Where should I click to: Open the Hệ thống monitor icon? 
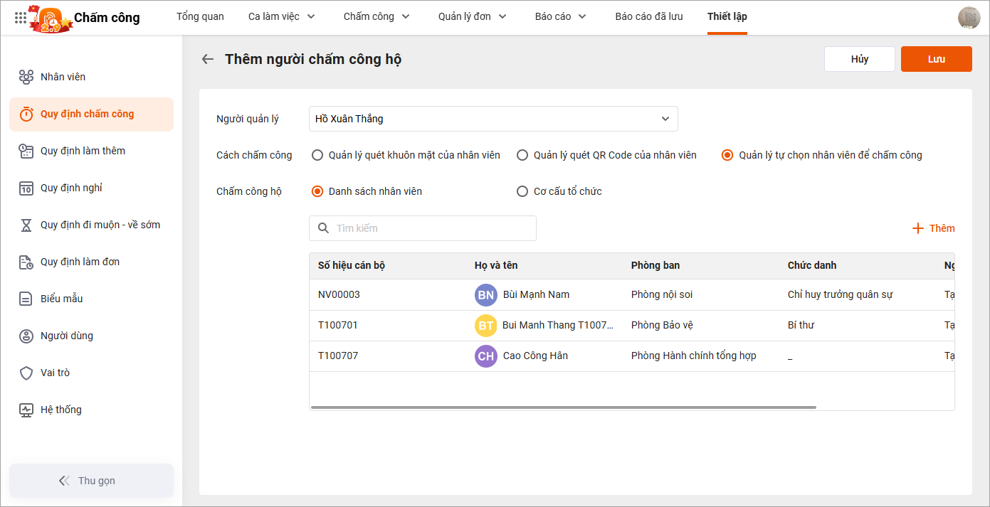click(x=26, y=410)
